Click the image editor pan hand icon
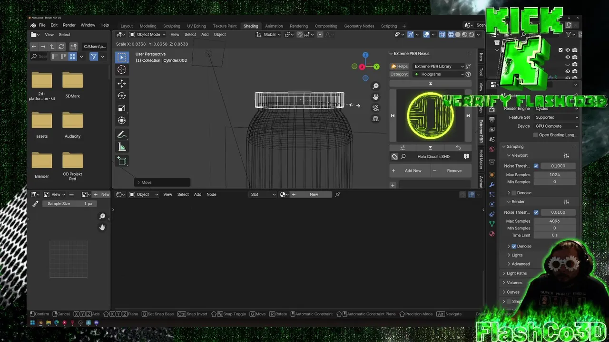The width and height of the screenshot is (609, 342). click(102, 227)
